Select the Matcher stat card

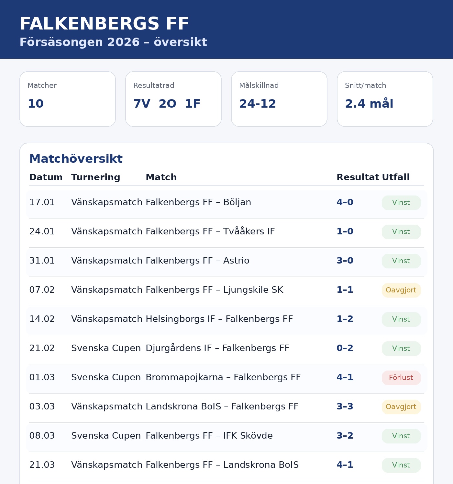(68, 99)
